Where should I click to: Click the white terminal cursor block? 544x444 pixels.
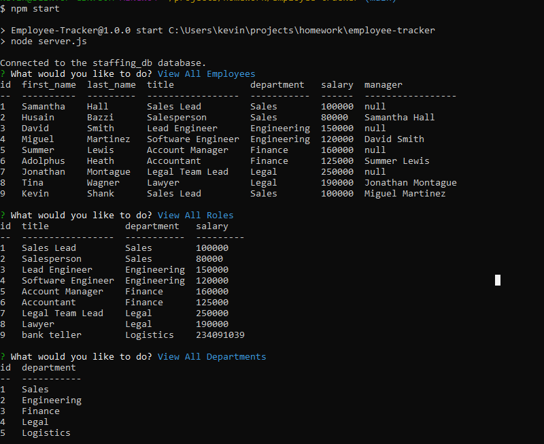(x=498, y=280)
